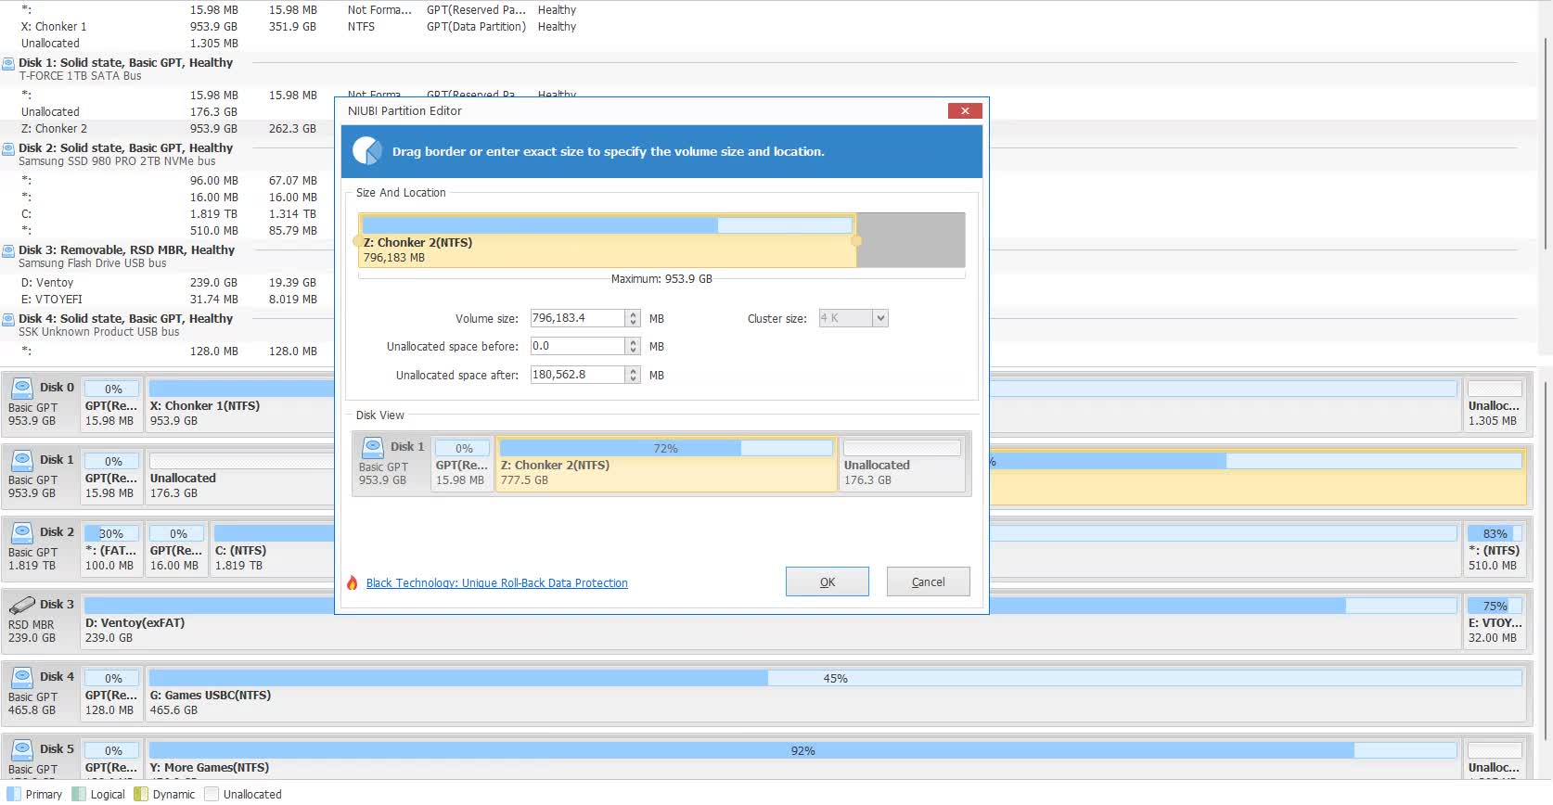Click the Disk 2 Samsung SSD icon in list

[x=8, y=149]
